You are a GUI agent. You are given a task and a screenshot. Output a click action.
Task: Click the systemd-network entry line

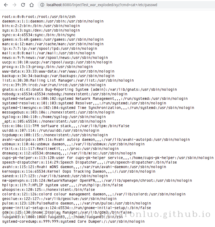pyautogui.click(x=95, y=99)
